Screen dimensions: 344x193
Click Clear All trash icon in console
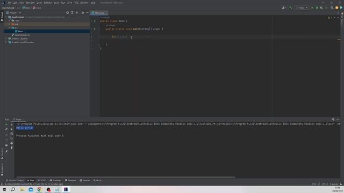[x=12, y=148]
